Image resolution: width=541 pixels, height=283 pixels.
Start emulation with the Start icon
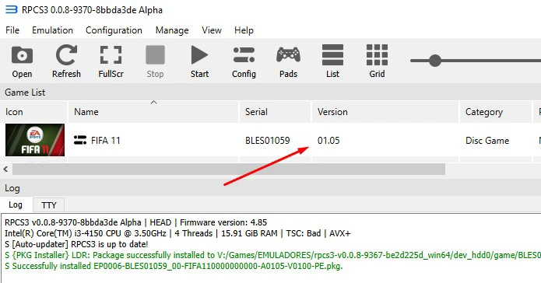(x=199, y=61)
